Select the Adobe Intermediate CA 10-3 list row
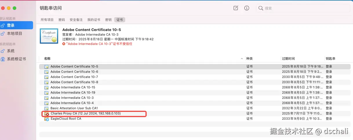The height and width of the screenshot is (140, 353). point(195,98)
